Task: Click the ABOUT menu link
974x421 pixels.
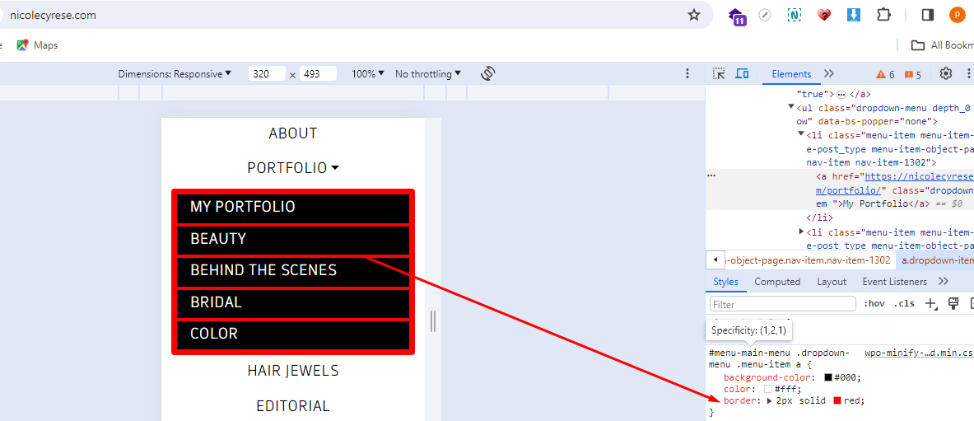Action: pos(292,133)
